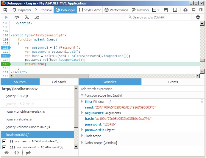
Task: Toggle all breakpoints icon
Action: coord(28,153)
